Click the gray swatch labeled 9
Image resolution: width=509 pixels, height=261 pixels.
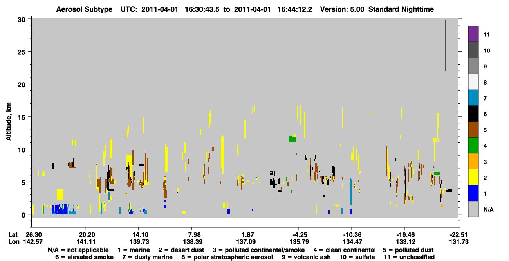[x=473, y=66]
